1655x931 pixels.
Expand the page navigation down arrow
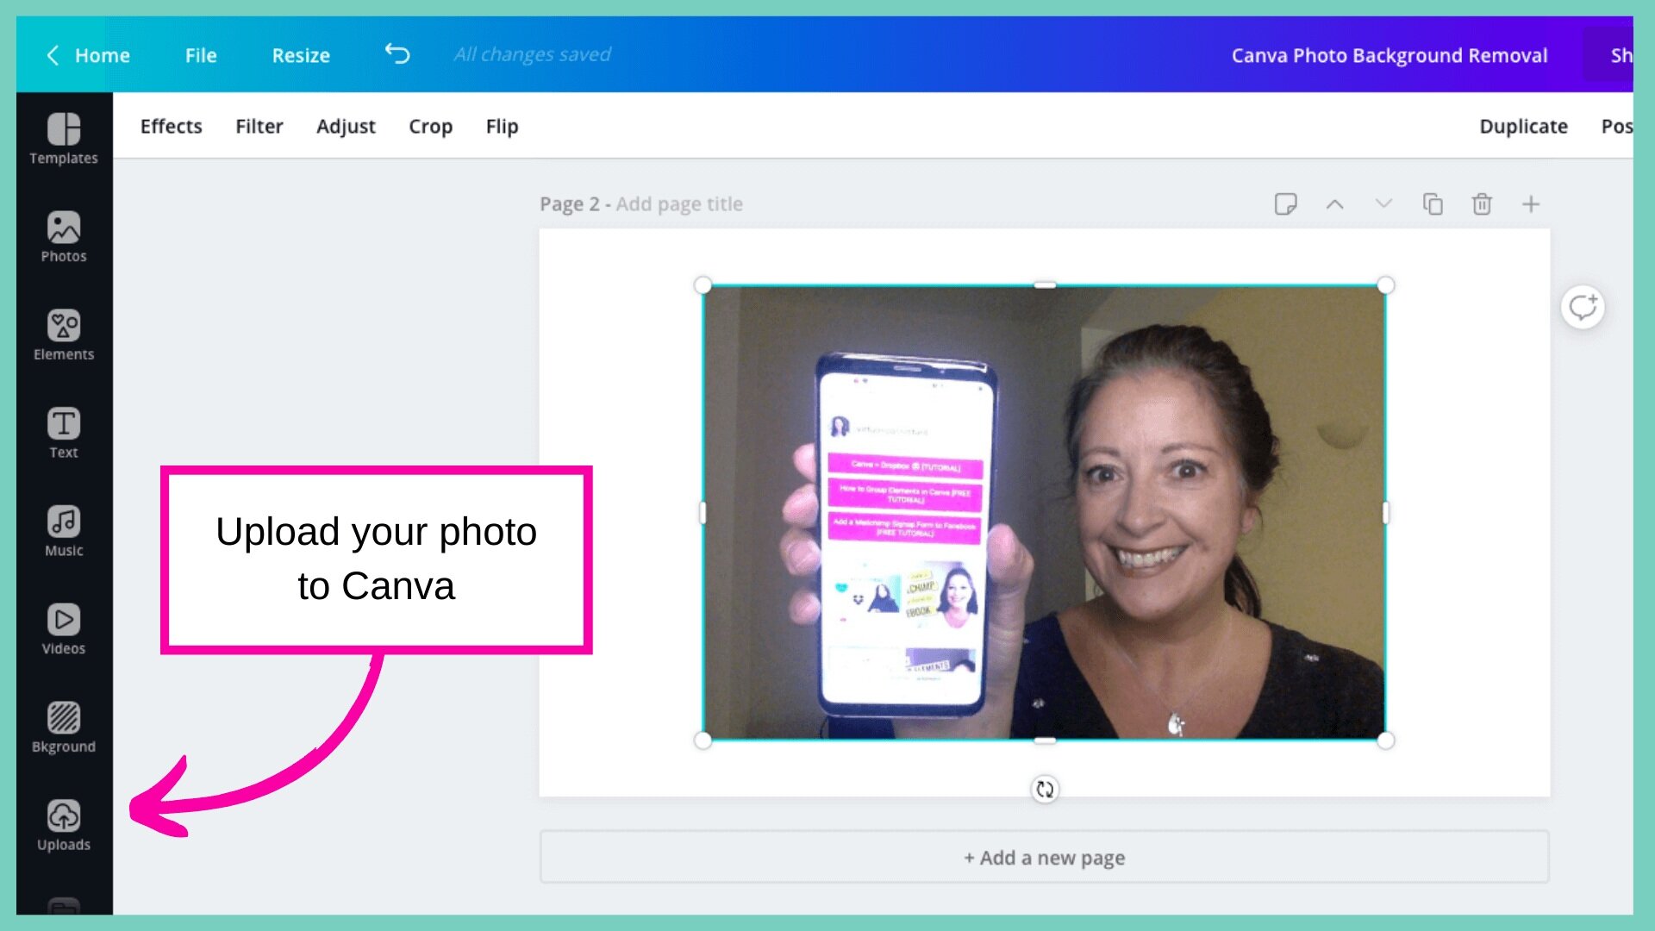coord(1383,203)
